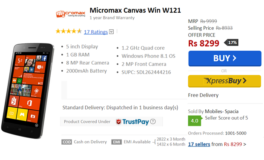The height and width of the screenshot is (160, 264).
Task: Click the 17% discount tag
Action: click(231, 43)
